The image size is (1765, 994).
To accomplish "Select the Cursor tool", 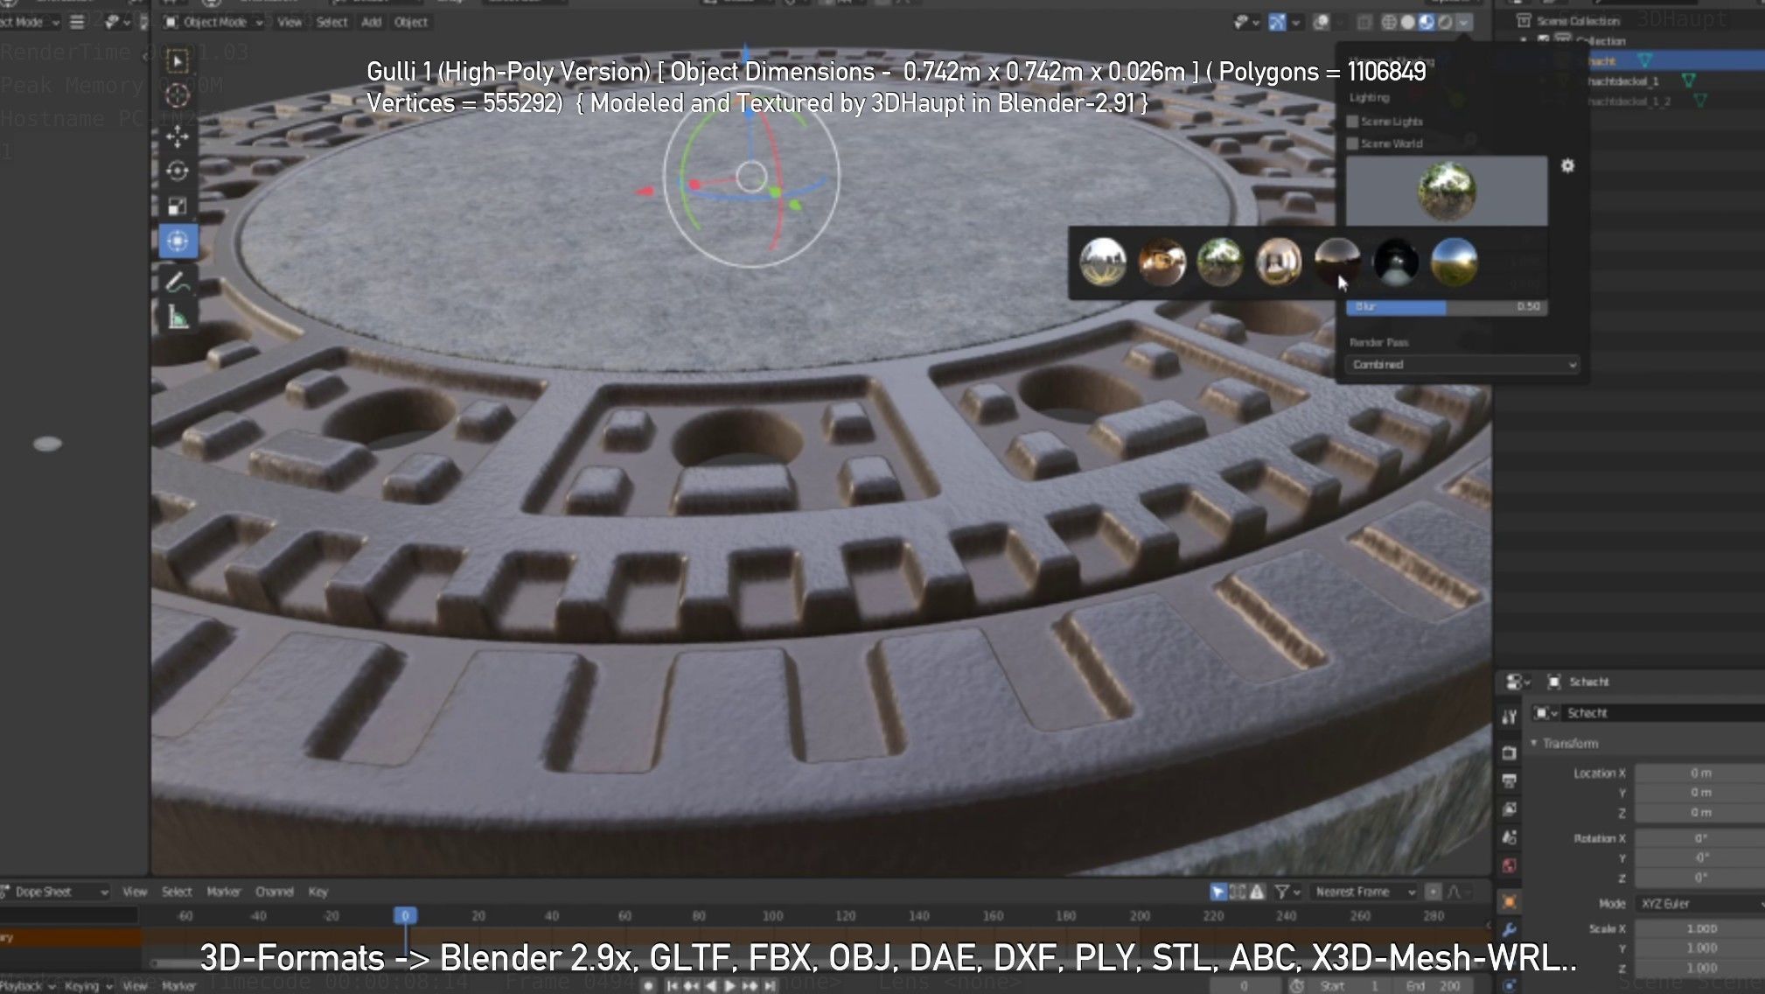I will (x=178, y=95).
